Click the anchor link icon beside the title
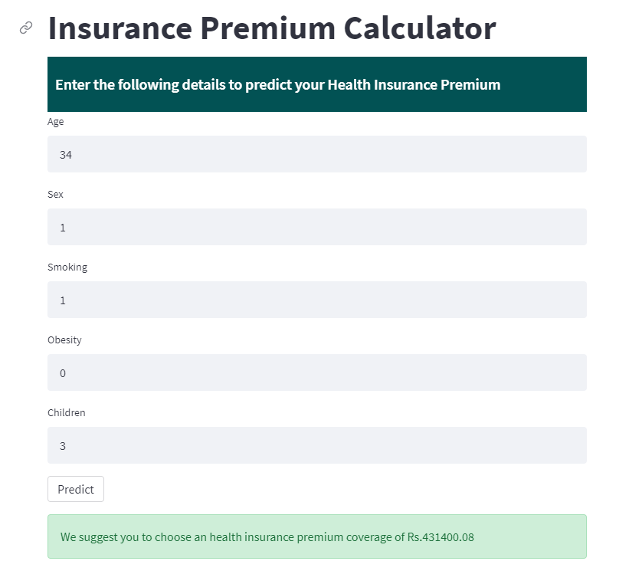The height and width of the screenshot is (584, 642). point(24,28)
